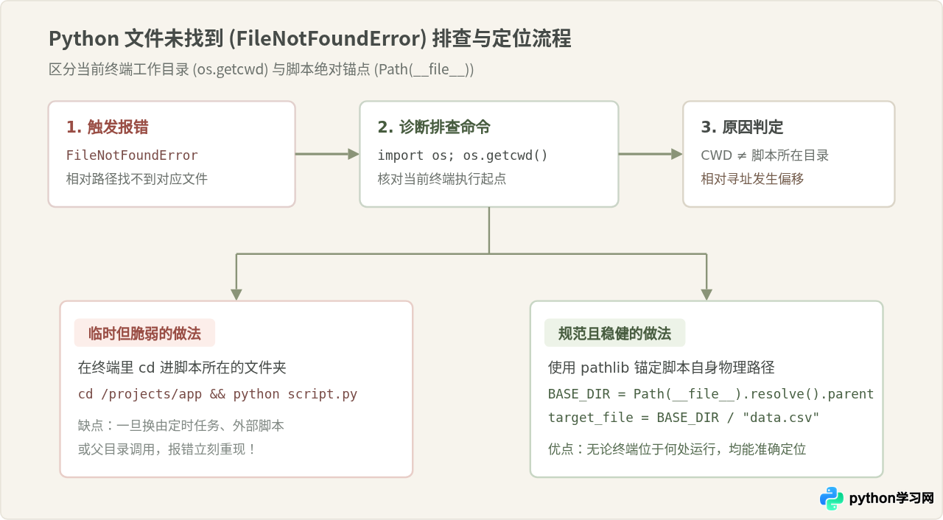Click text '或父目录调用，报错立刻重现！'
This screenshot has height=520, width=943.
168,449
